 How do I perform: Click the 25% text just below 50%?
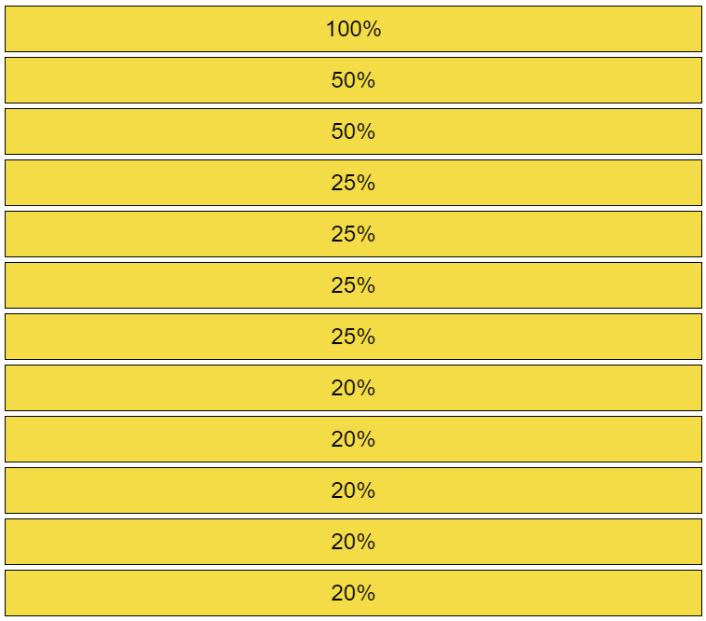point(353,183)
